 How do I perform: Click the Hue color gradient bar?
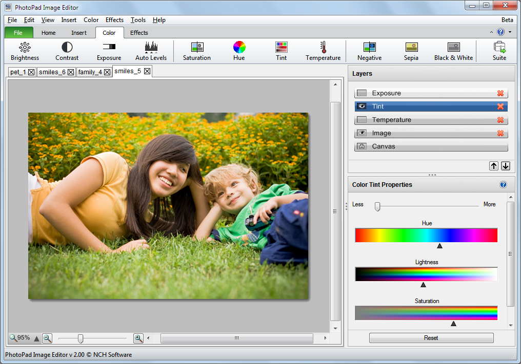point(426,235)
